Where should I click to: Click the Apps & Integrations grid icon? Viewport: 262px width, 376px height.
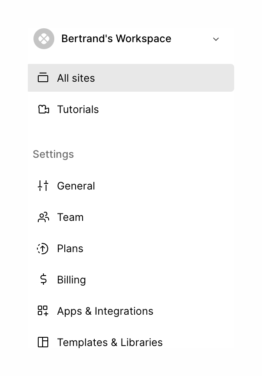point(43,311)
